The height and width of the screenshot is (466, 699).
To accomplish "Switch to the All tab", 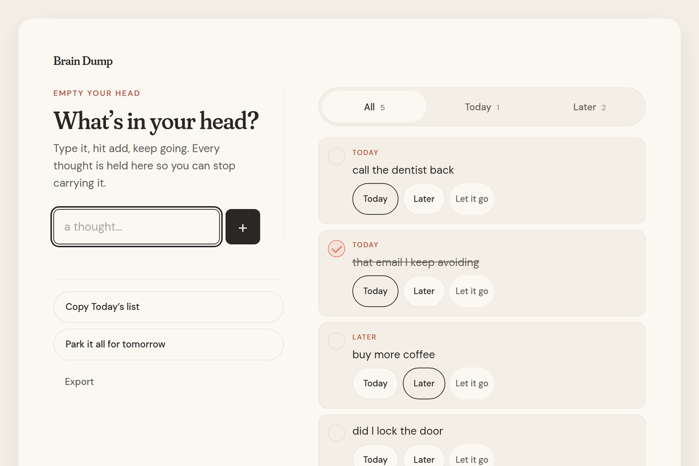I will (374, 107).
